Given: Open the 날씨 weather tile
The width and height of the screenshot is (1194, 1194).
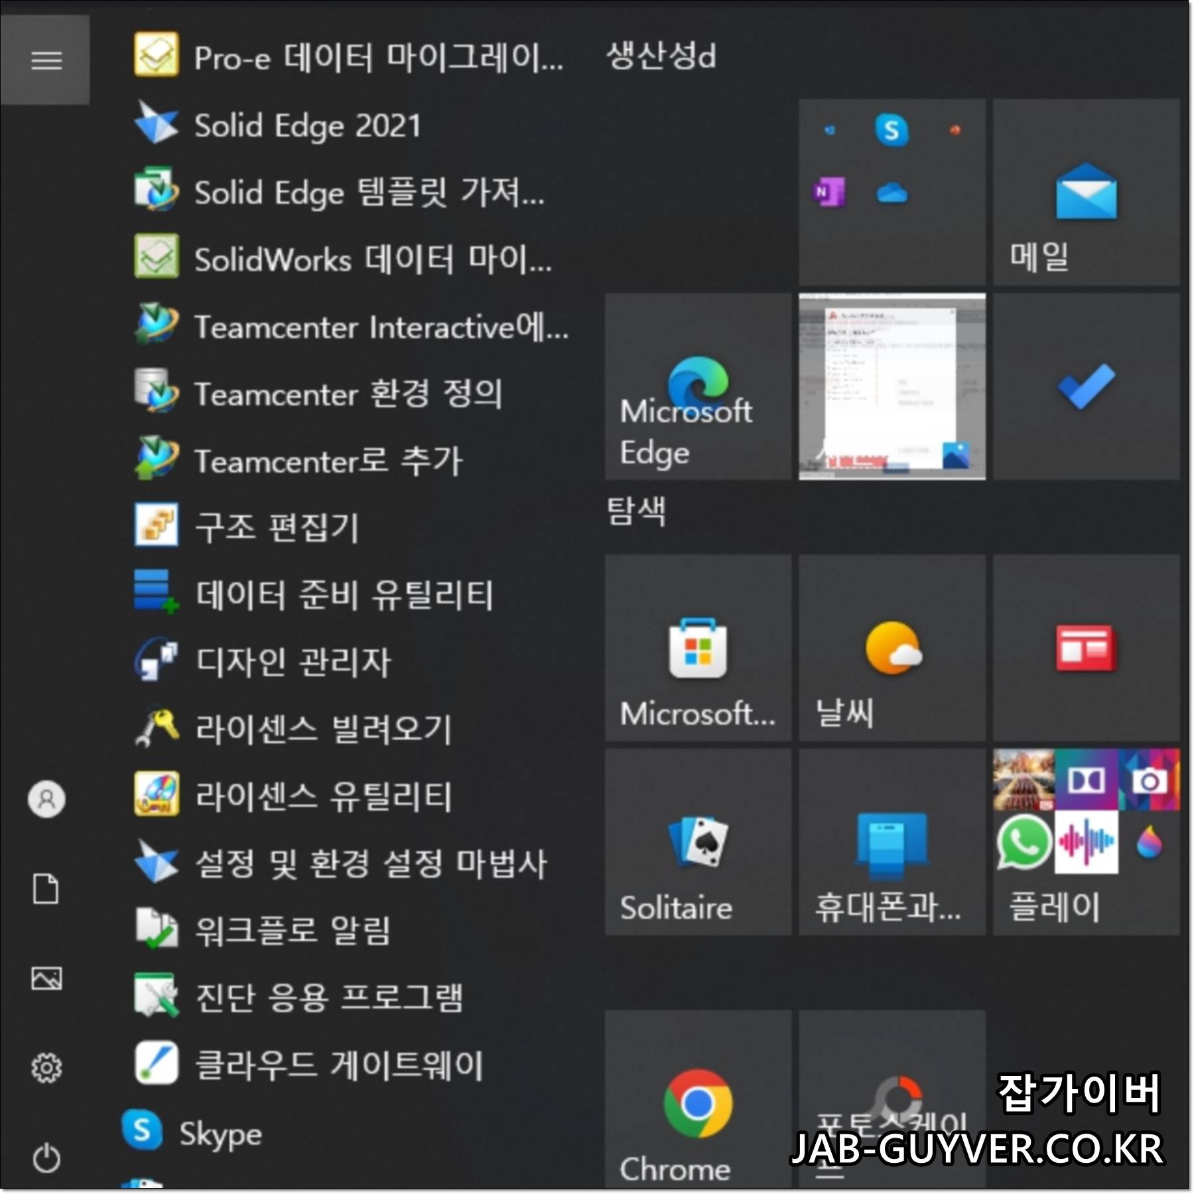Looking at the screenshot, I should pos(892,648).
